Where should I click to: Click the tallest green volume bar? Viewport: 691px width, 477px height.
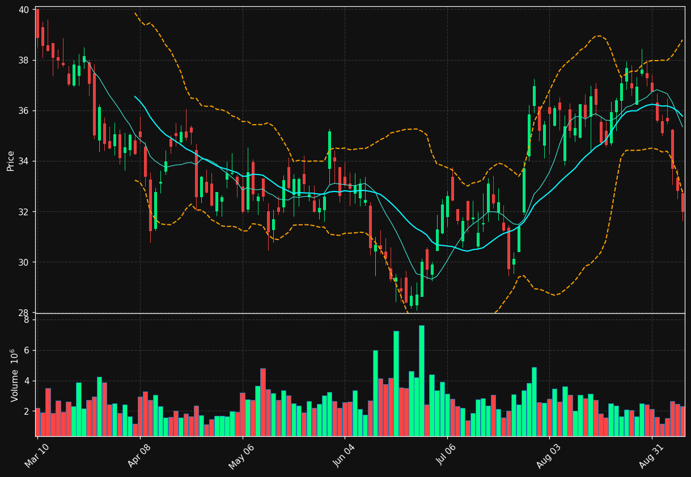421,381
